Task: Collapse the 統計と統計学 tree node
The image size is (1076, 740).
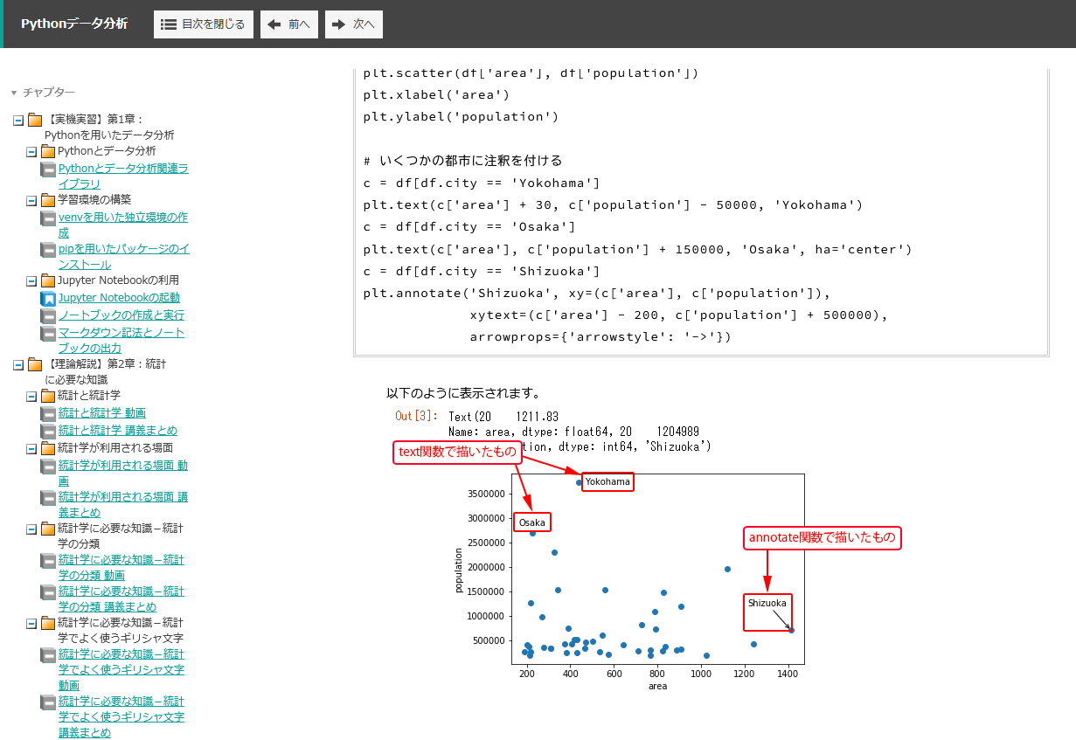Action: pos(31,396)
